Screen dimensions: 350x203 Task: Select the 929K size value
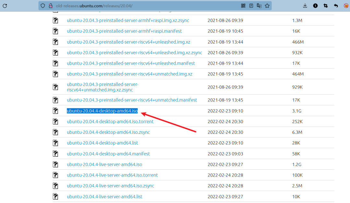297,87
